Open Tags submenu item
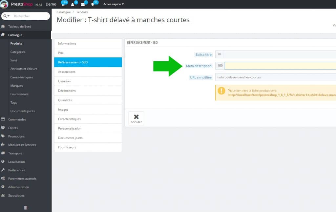This screenshot has height=212, width=336. pyautogui.click(x=13, y=102)
